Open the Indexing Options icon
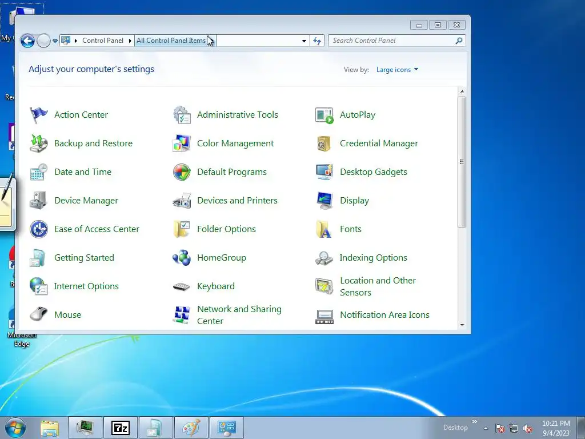Viewport: 585px width, 439px height. click(x=324, y=258)
